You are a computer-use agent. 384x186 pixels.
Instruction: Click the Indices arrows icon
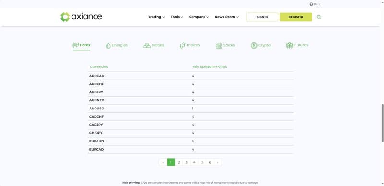click(183, 45)
